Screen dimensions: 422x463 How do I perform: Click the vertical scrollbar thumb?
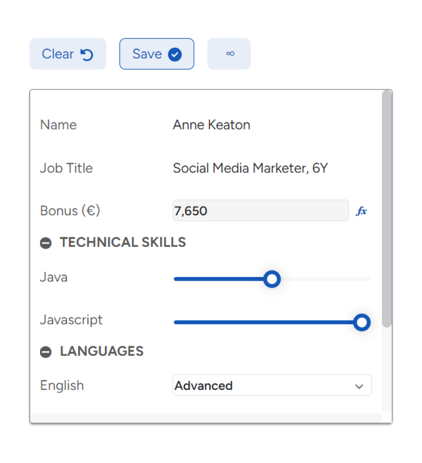(x=386, y=208)
